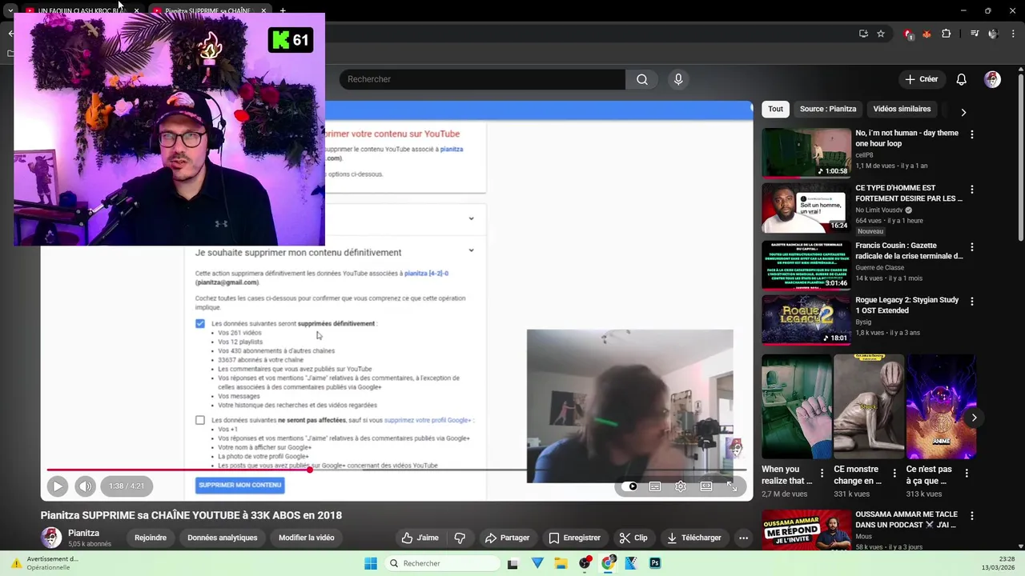Open the Pianitza channel name link
Image resolution: width=1025 pixels, height=576 pixels.
[84, 533]
